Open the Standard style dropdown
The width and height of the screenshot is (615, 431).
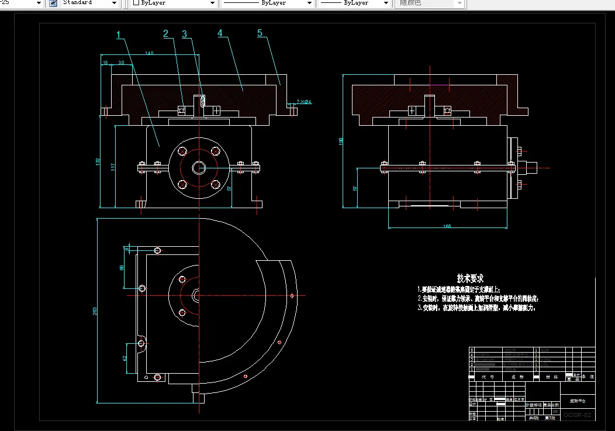(114, 3)
